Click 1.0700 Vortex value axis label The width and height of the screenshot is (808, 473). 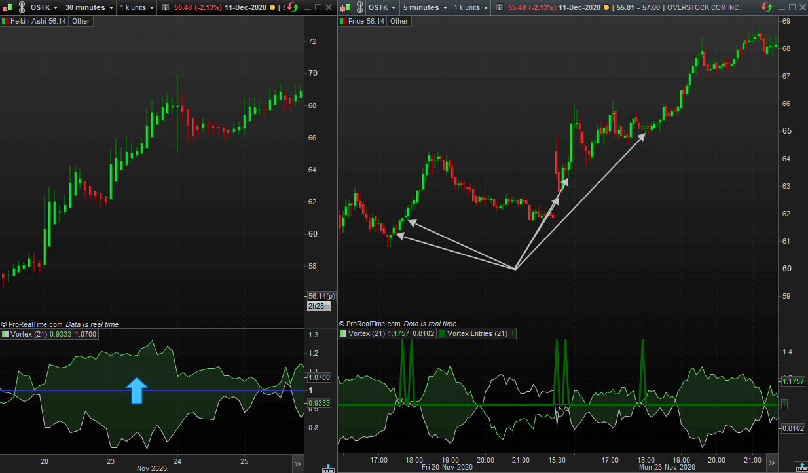(x=319, y=377)
